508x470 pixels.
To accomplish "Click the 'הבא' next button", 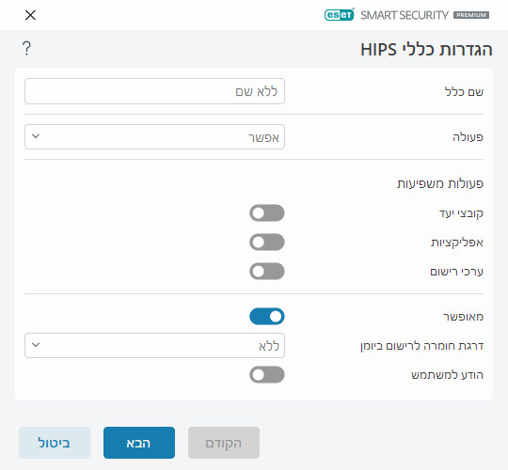I will point(139,443).
